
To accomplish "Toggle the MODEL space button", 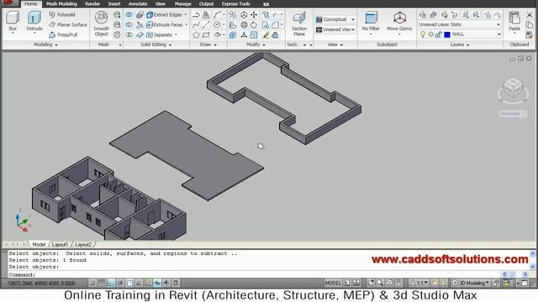I will click(x=333, y=283).
